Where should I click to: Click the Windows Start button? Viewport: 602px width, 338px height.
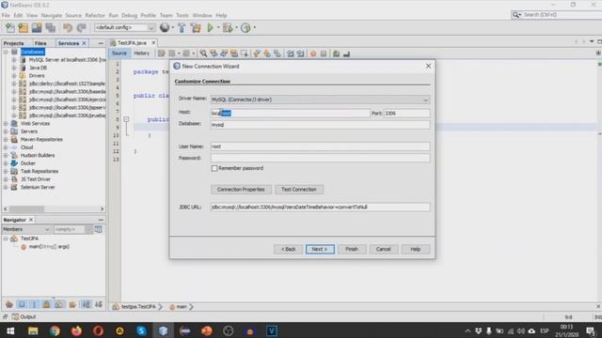point(10,330)
